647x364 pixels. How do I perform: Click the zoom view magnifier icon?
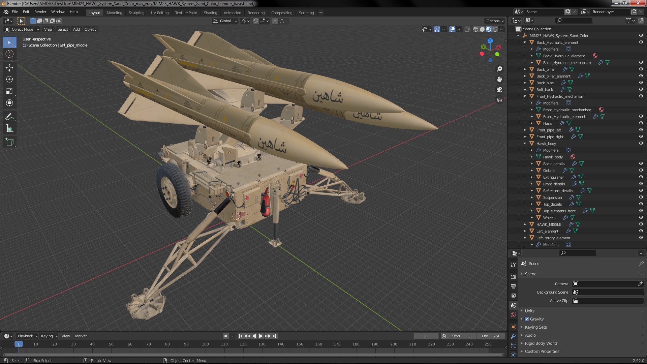click(x=499, y=69)
